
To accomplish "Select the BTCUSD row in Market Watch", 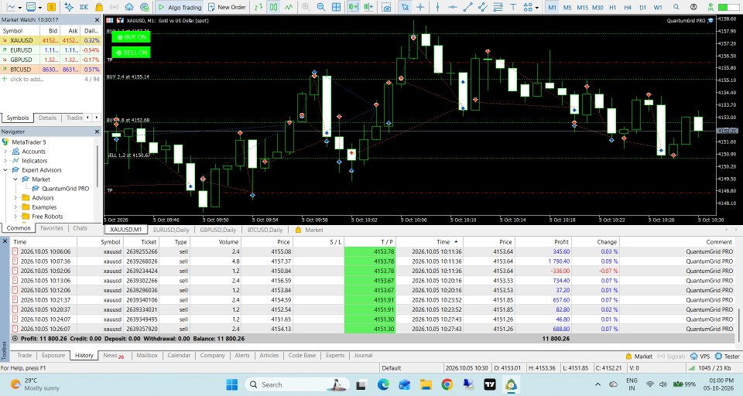I will (x=51, y=69).
